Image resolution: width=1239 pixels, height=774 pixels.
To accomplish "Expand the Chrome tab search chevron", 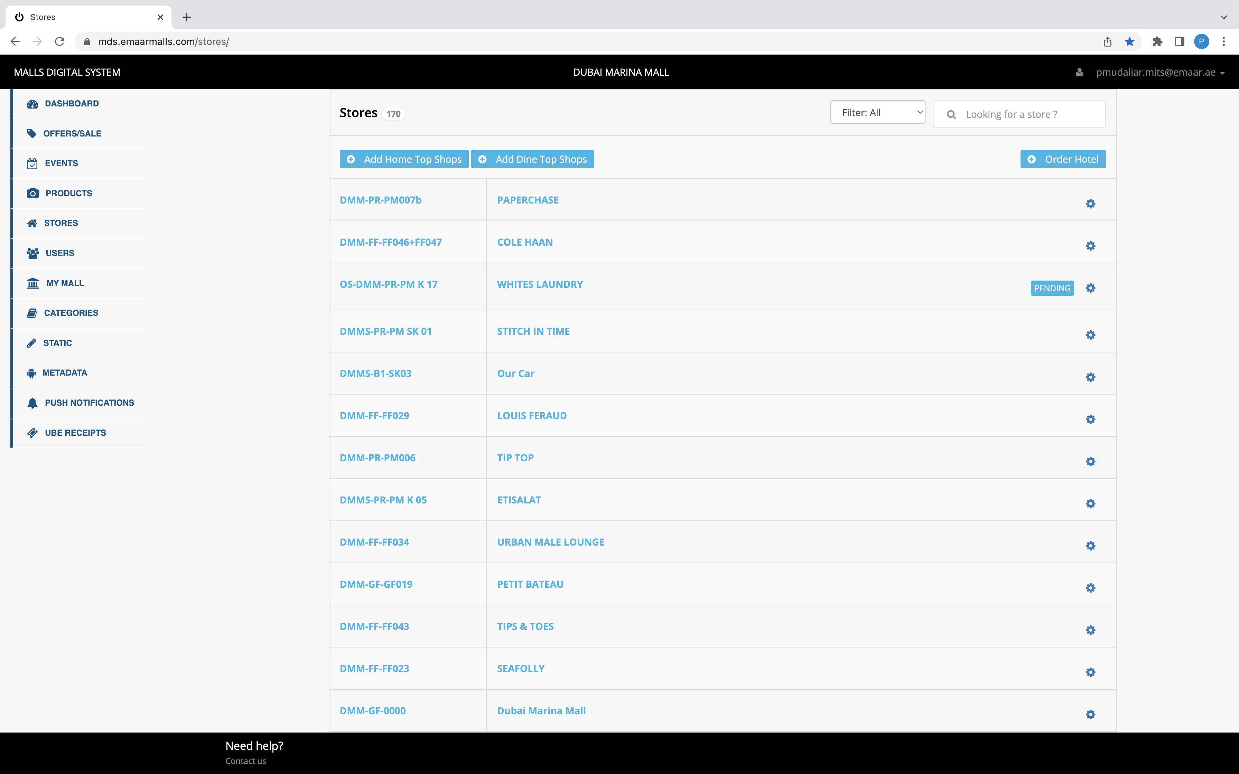I will pos(1224,17).
